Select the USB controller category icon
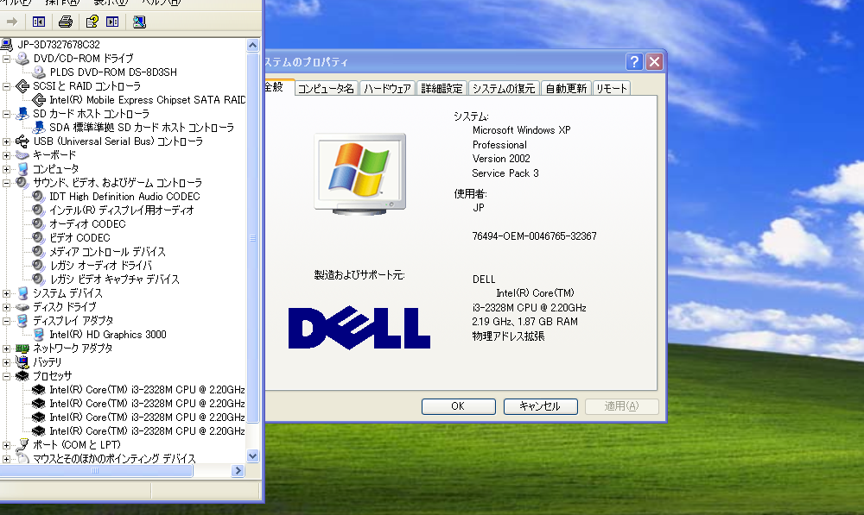 tap(22, 141)
